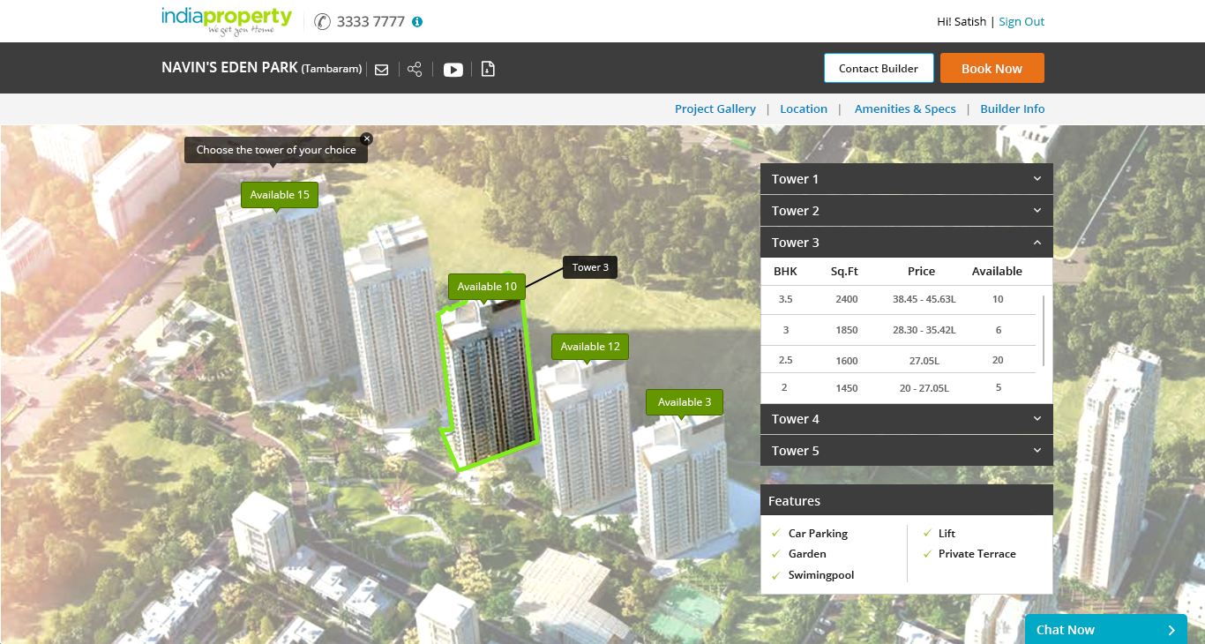
Task: Click the 'Price' column header
Action: click(921, 271)
